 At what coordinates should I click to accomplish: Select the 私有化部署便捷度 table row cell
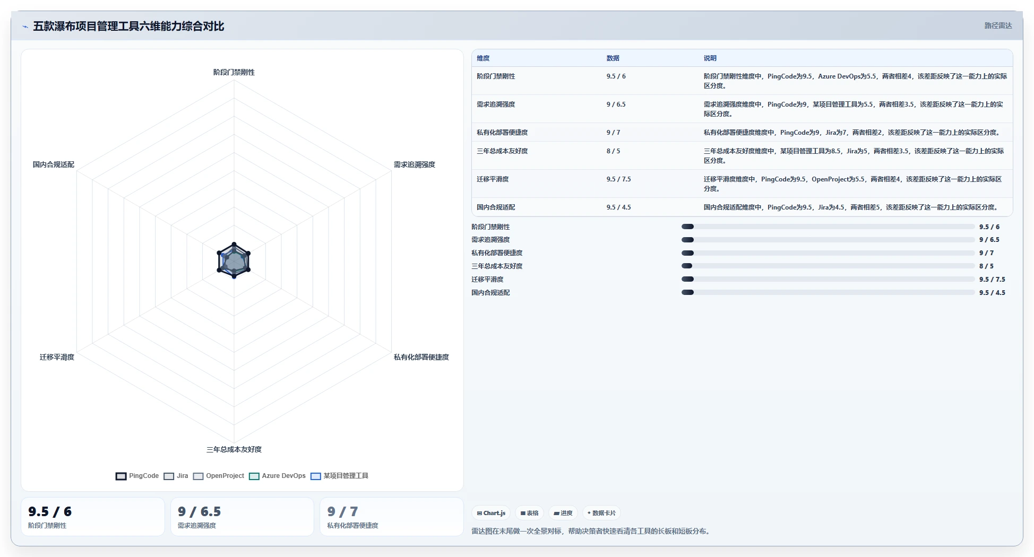point(502,133)
